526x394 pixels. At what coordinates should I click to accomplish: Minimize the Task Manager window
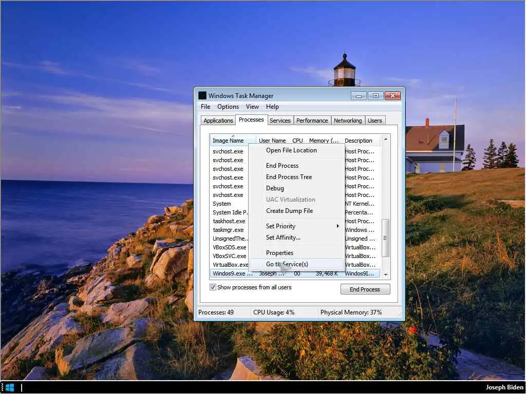[359, 96]
